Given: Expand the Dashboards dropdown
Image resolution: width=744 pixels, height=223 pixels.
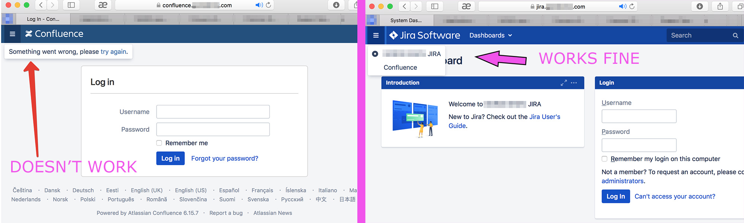Looking at the screenshot, I should [491, 35].
